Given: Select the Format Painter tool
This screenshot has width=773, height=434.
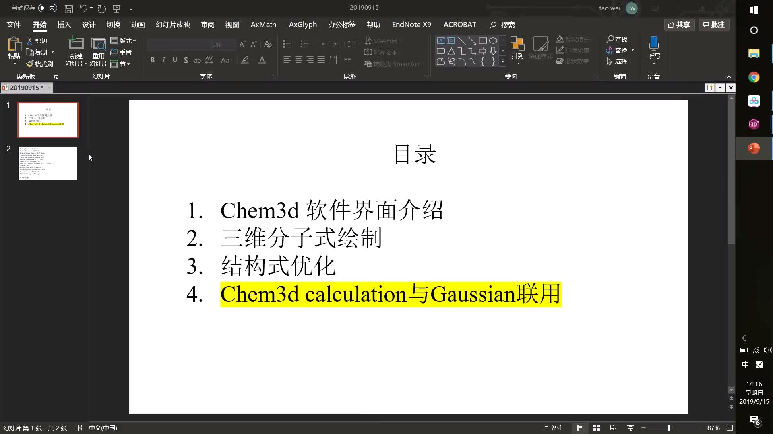Looking at the screenshot, I should [x=39, y=63].
